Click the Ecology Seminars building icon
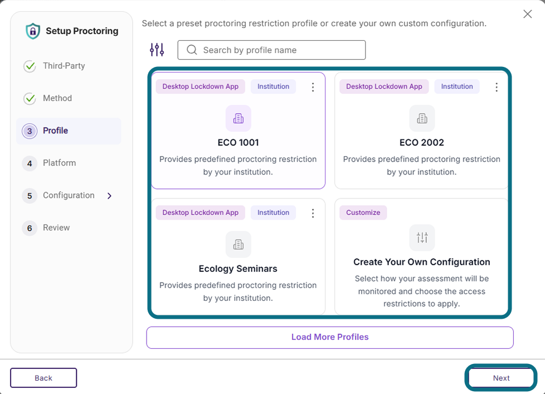The width and height of the screenshot is (545, 394). [239, 244]
